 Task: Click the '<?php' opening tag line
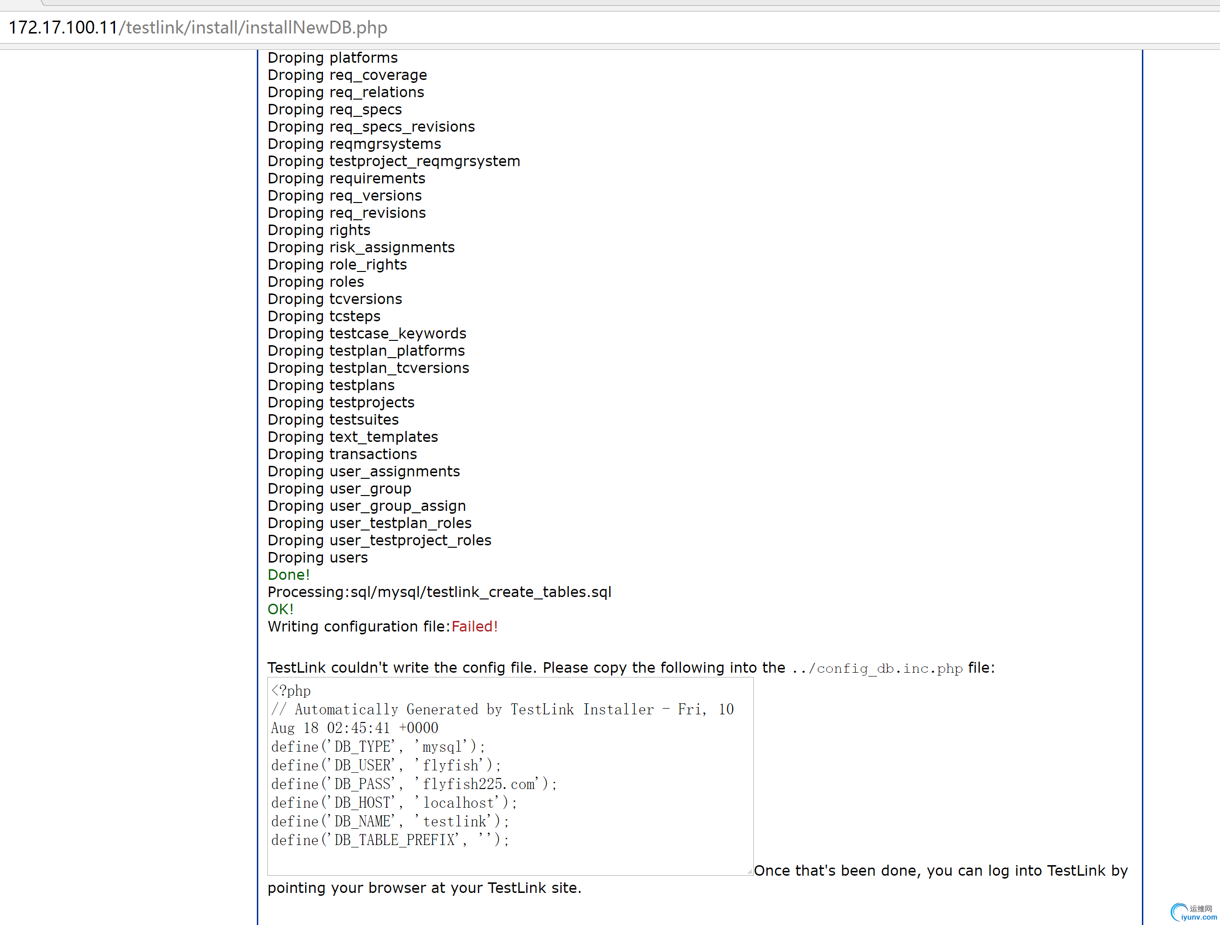[291, 691]
